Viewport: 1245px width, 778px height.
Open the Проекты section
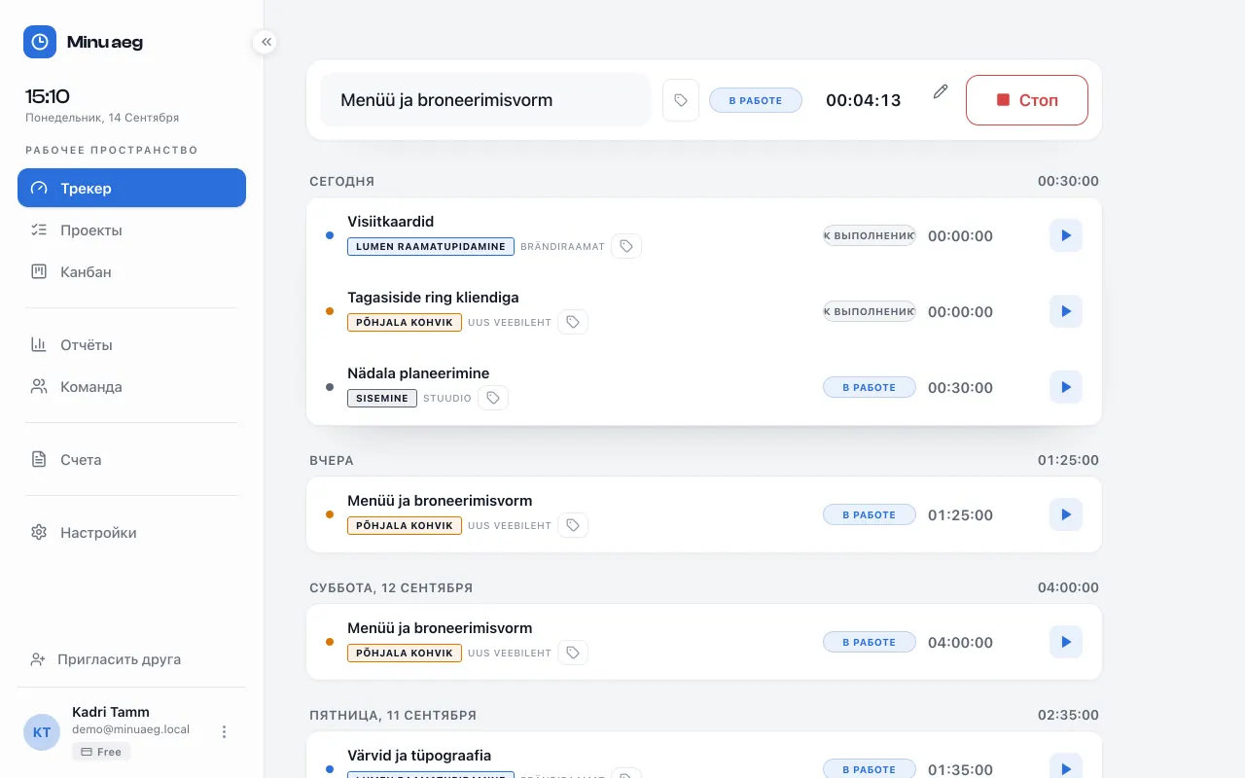pos(131,230)
